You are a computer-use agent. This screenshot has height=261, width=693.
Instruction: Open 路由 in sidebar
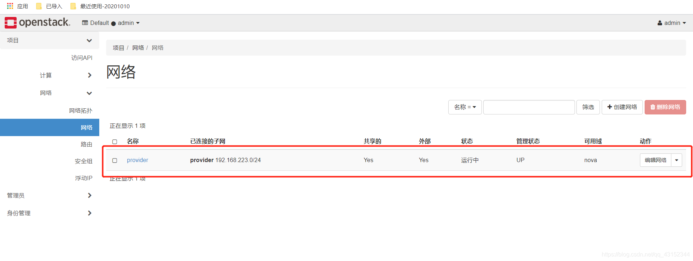(x=86, y=144)
